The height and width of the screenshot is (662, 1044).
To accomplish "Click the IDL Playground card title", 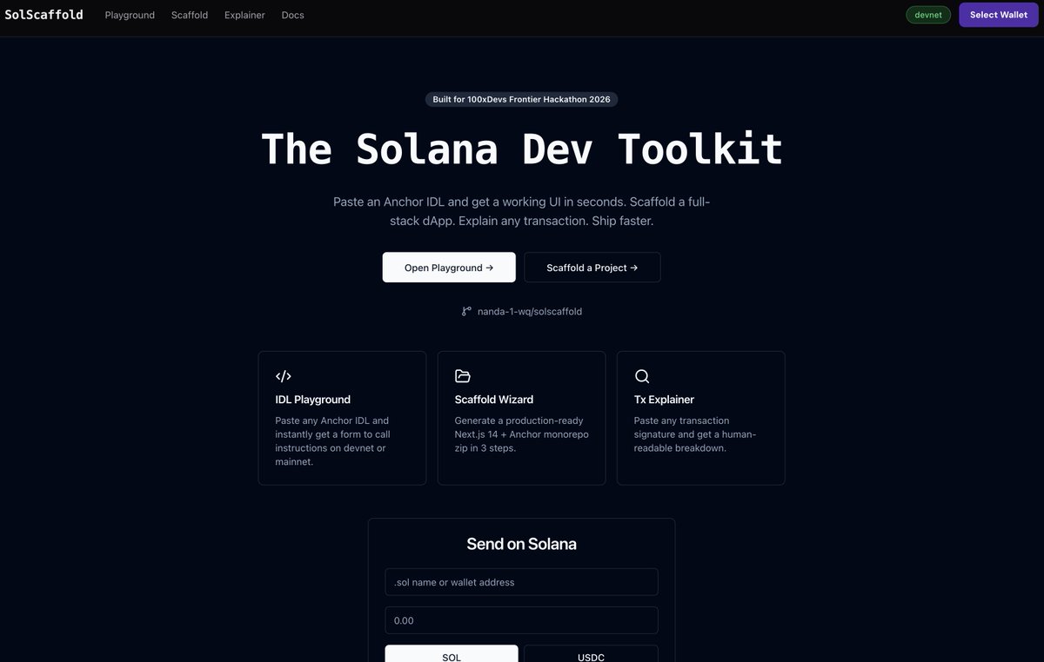I will (313, 400).
